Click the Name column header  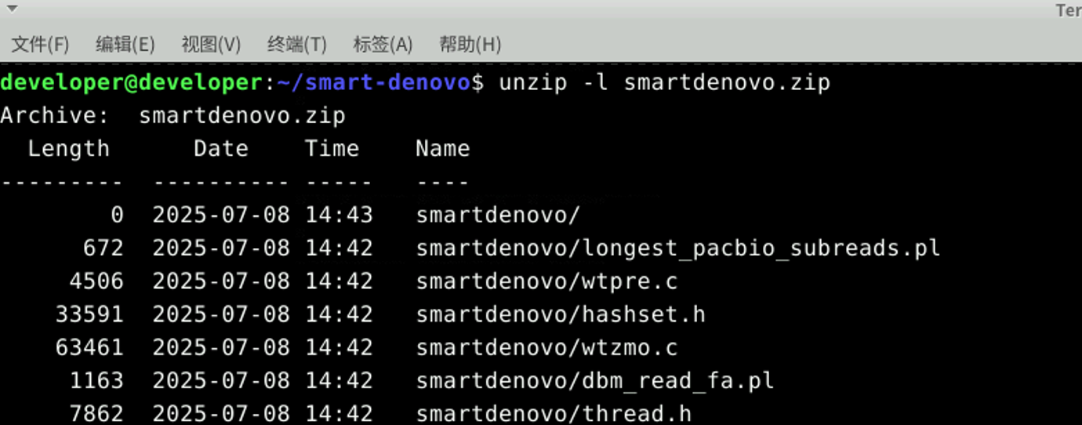point(443,149)
